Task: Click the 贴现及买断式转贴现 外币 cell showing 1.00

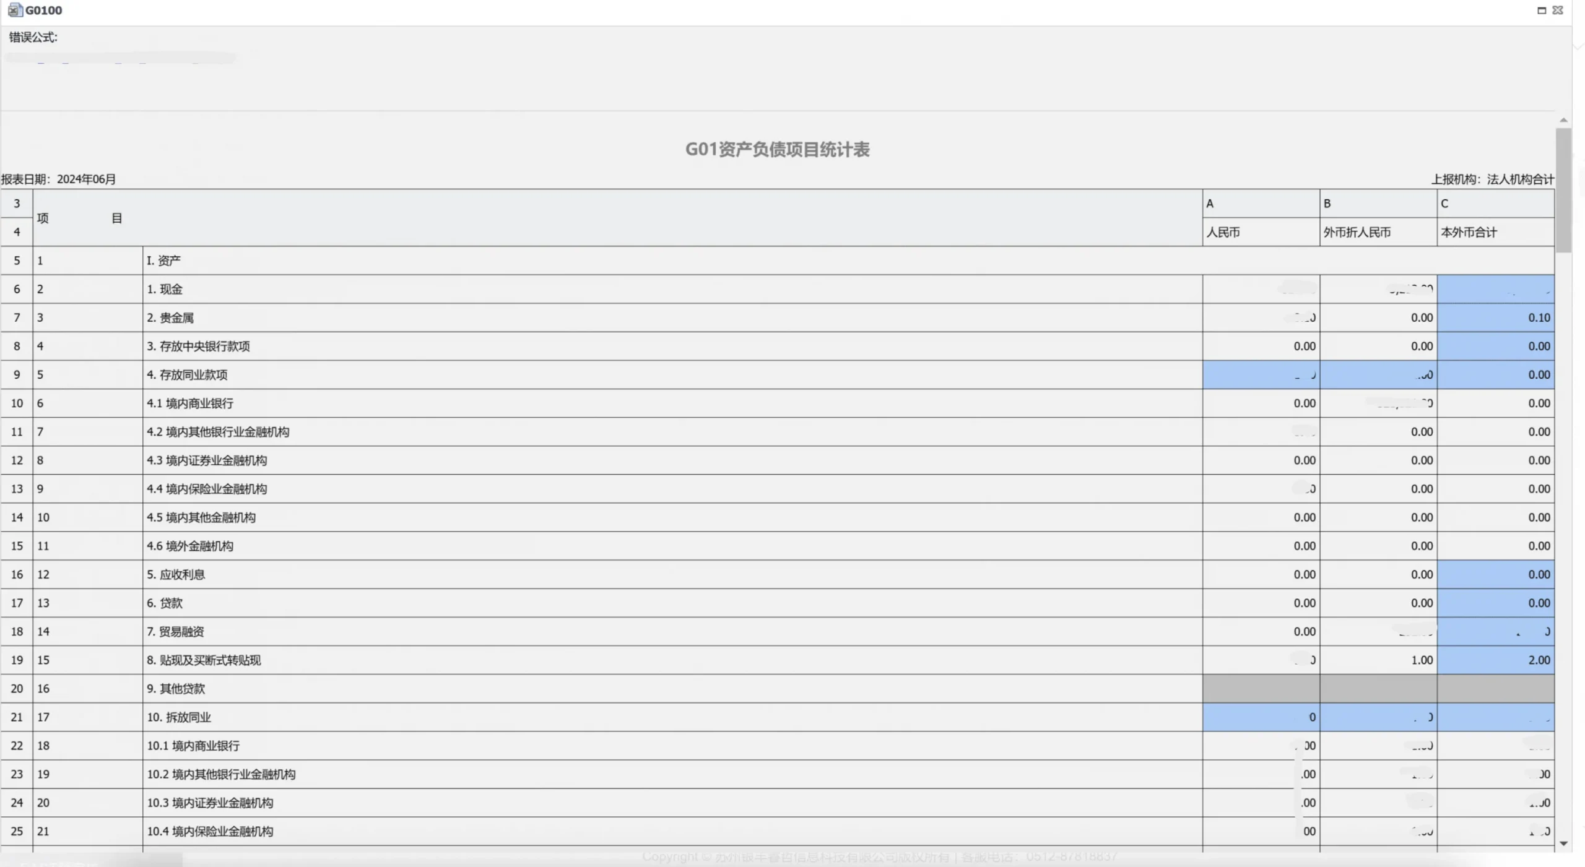Action: coord(1378,660)
